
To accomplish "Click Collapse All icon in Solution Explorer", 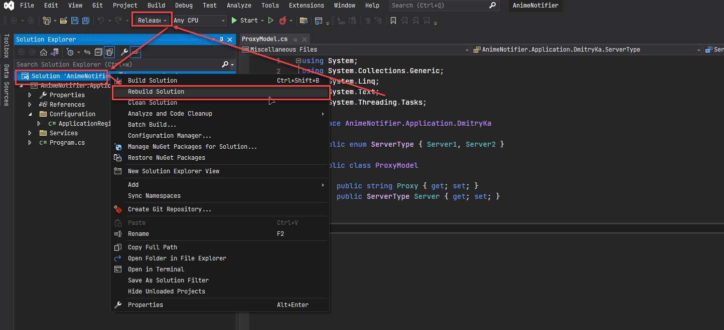I will (x=98, y=52).
